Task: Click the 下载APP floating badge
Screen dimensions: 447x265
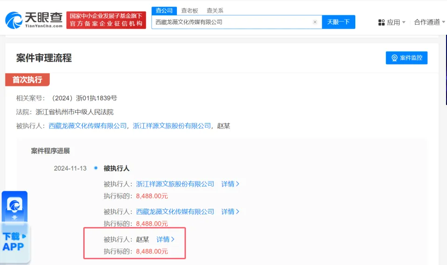Action: click(x=14, y=241)
